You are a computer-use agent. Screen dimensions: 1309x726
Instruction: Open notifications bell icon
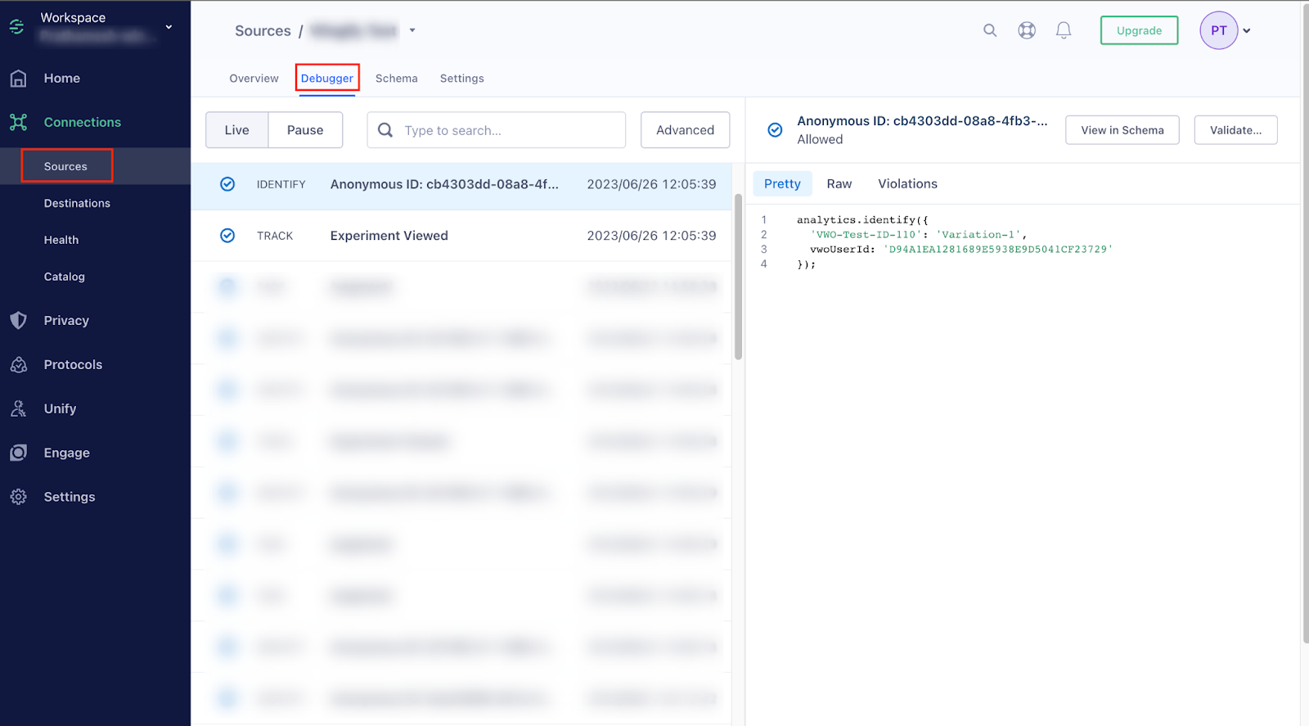pos(1064,30)
